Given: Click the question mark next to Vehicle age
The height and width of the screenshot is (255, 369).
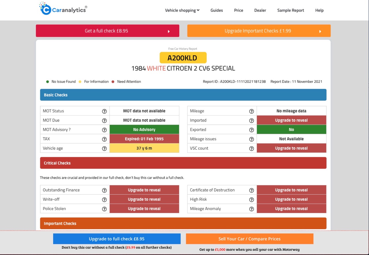Looking at the screenshot, I should pyautogui.click(x=104, y=148).
